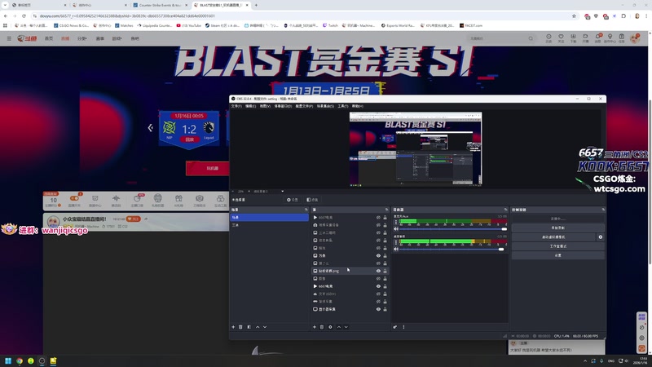The image size is (652, 367).
Task: Click the browser address bar URL
Action: [x=127, y=15]
